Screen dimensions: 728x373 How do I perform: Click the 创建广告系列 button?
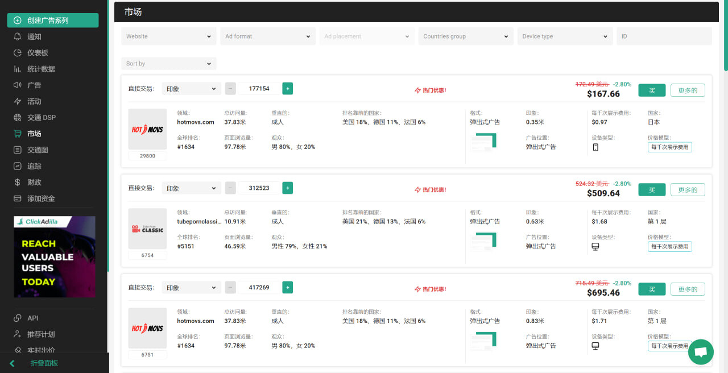click(53, 20)
